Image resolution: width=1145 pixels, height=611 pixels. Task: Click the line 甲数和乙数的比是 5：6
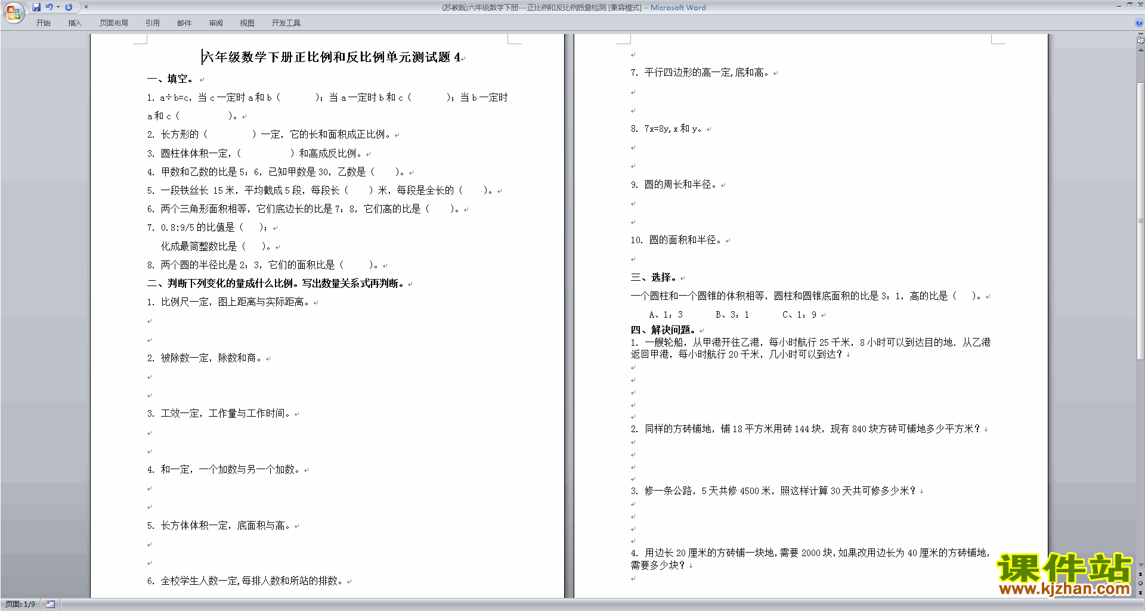pyautogui.click(x=276, y=172)
